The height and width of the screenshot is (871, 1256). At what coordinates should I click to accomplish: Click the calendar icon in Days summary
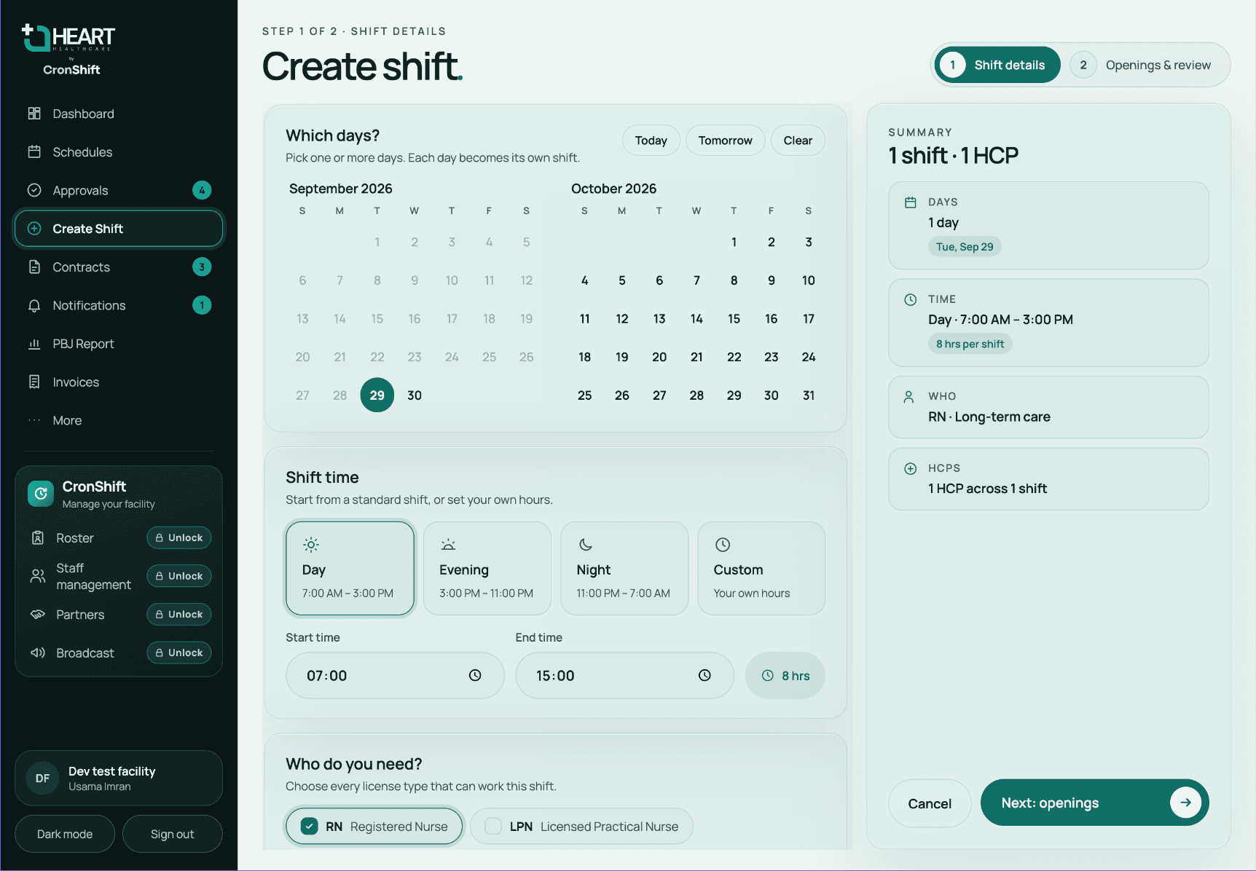(x=911, y=202)
